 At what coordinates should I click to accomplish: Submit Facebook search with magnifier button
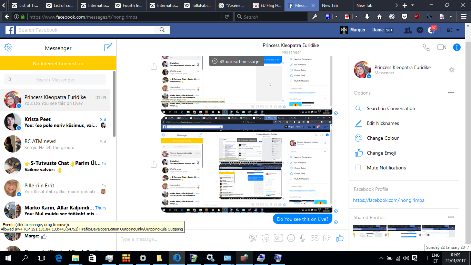162,30
